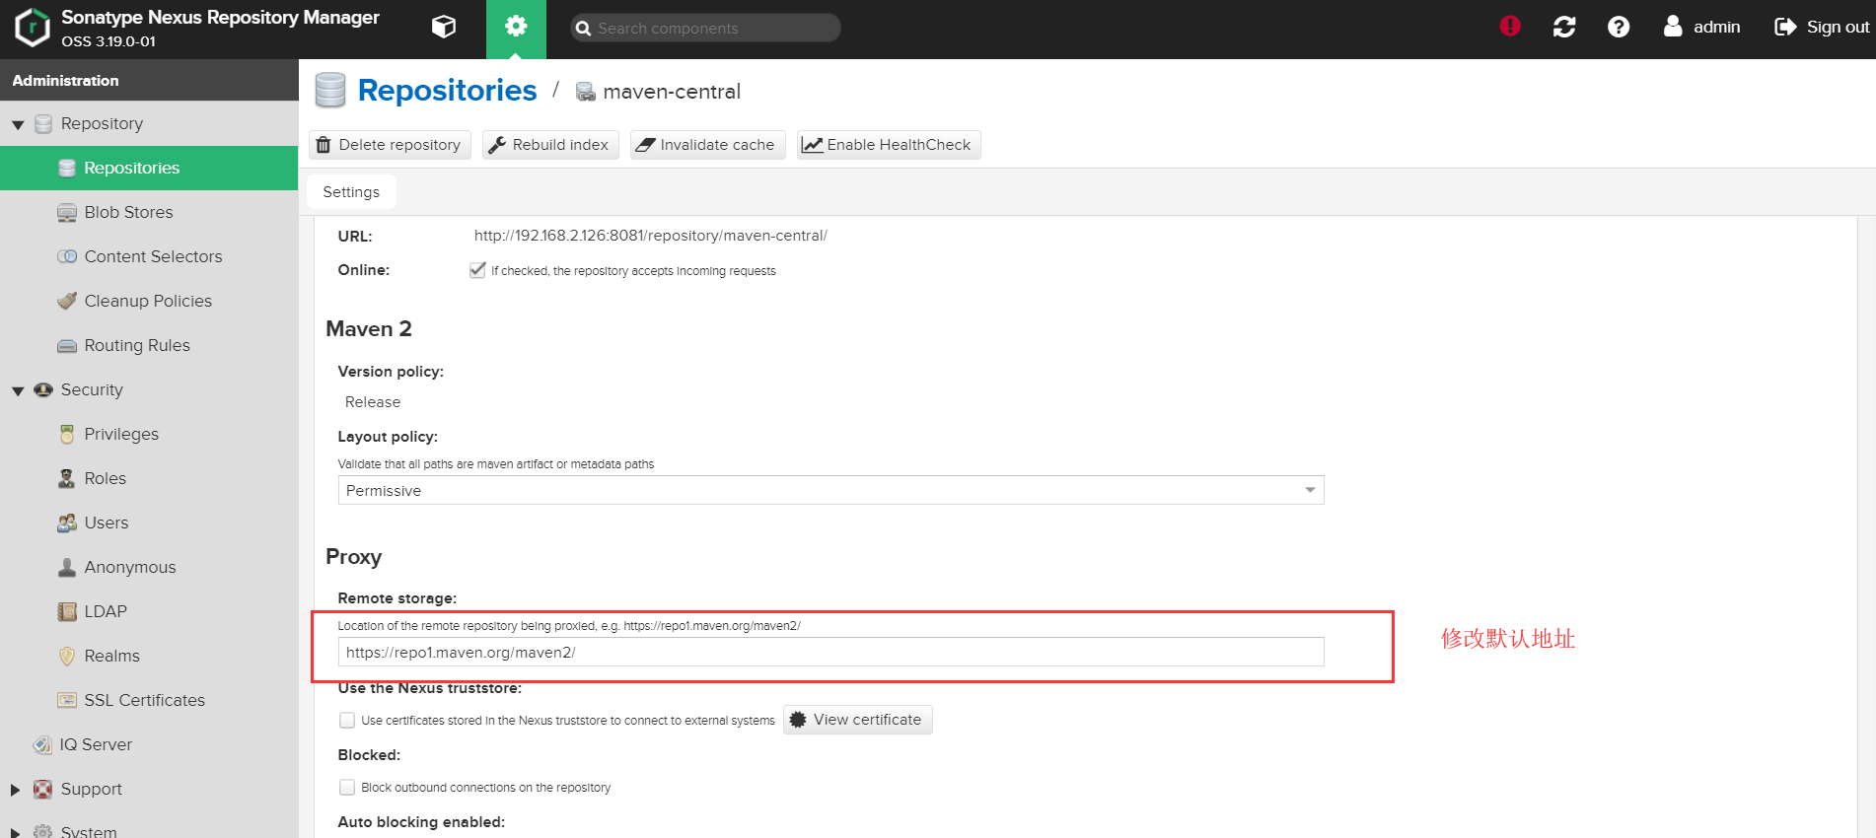This screenshot has width=1876, height=838.
Task: Click the IQ Server icon
Action: tap(42, 744)
